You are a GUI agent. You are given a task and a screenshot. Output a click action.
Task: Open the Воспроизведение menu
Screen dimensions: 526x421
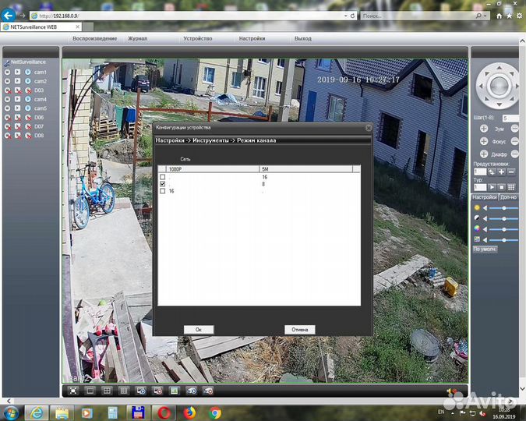[x=94, y=38]
